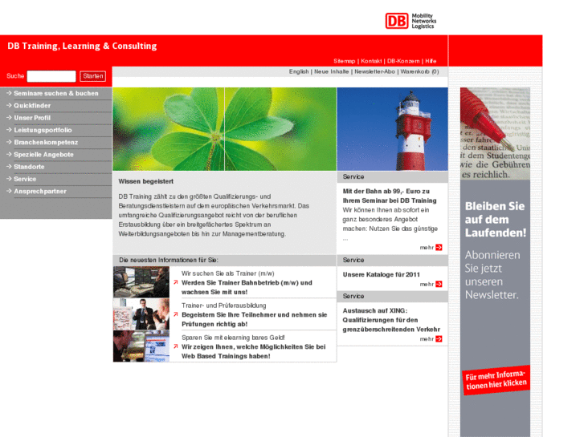Click red mehr arrow under Kataloge für 2011

[x=439, y=284]
